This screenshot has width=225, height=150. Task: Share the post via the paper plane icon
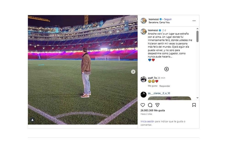click(158, 105)
